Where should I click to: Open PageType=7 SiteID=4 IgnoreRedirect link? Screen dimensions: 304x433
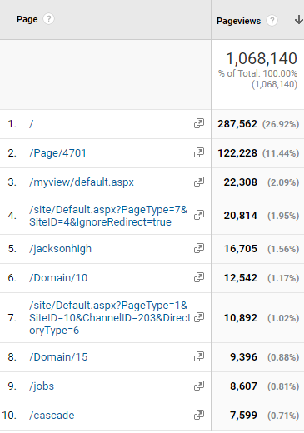(x=108, y=216)
